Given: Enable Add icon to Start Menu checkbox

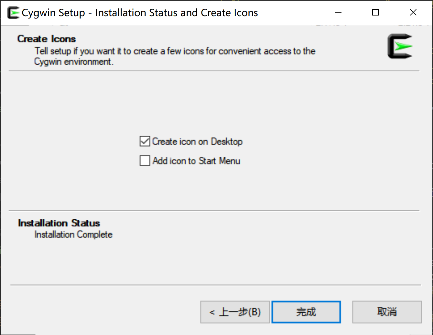Looking at the screenshot, I should (145, 161).
